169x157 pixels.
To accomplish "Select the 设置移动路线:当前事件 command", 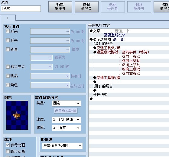I will tap(129, 52).
